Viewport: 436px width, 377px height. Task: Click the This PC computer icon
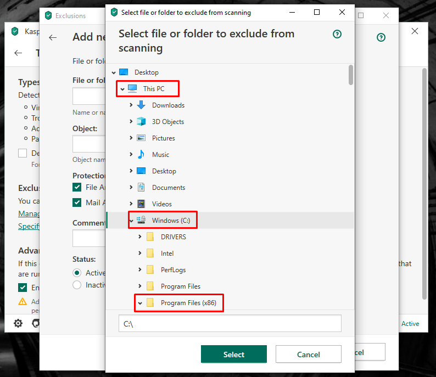click(132, 88)
